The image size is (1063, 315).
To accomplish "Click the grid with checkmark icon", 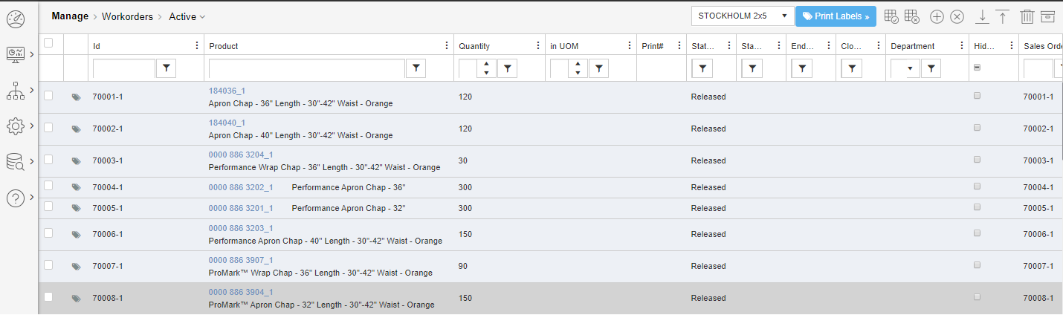I will tap(892, 16).
